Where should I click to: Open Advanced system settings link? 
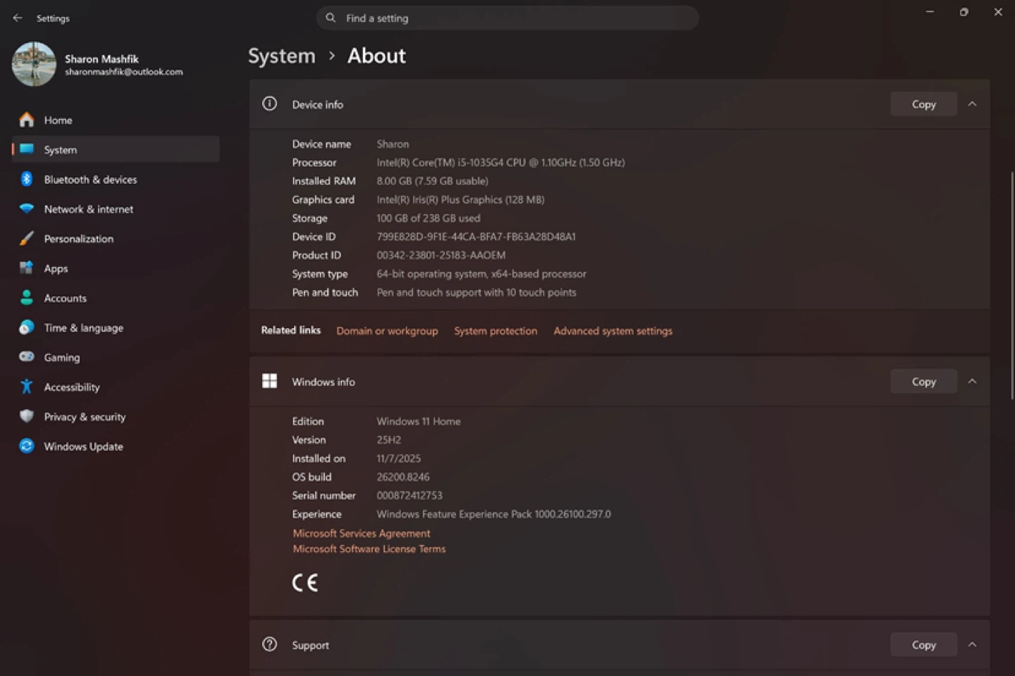(613, 331)
